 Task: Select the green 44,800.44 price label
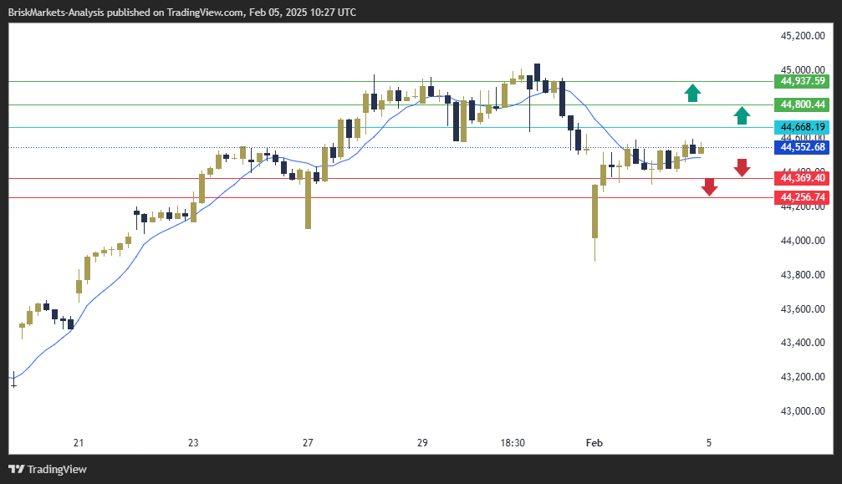802,104
